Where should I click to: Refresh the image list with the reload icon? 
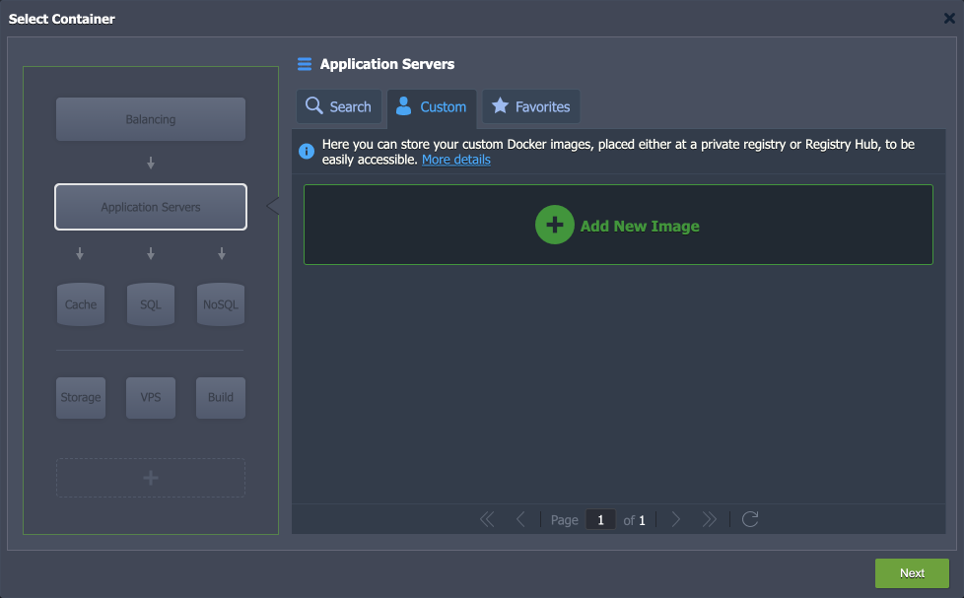click(x=750, y=519)
